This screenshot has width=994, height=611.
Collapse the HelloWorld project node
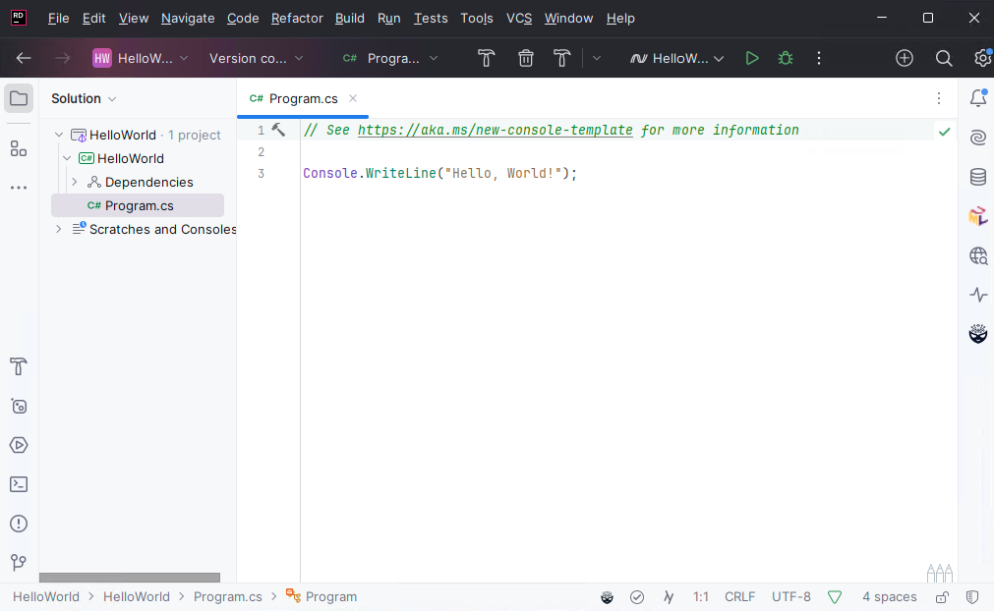click(67, 158)
